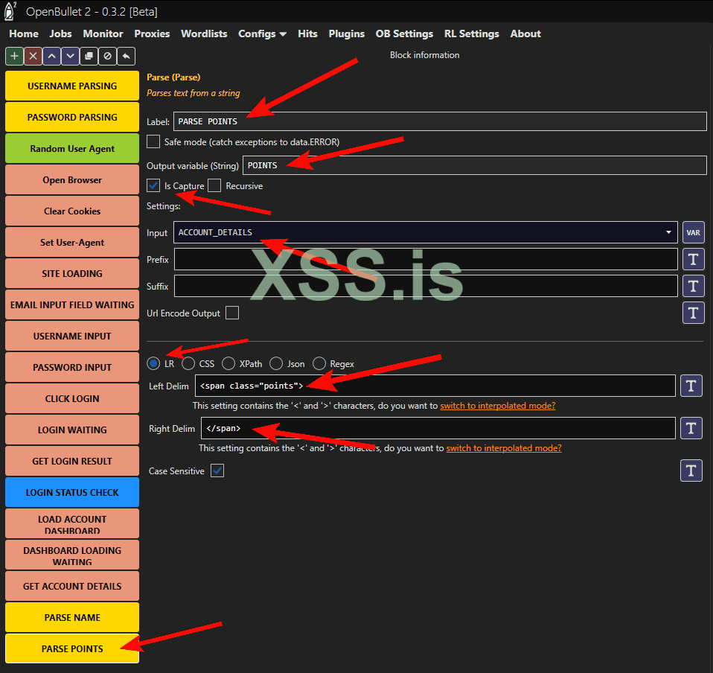Enable the Safe mode checkbox

153,141
